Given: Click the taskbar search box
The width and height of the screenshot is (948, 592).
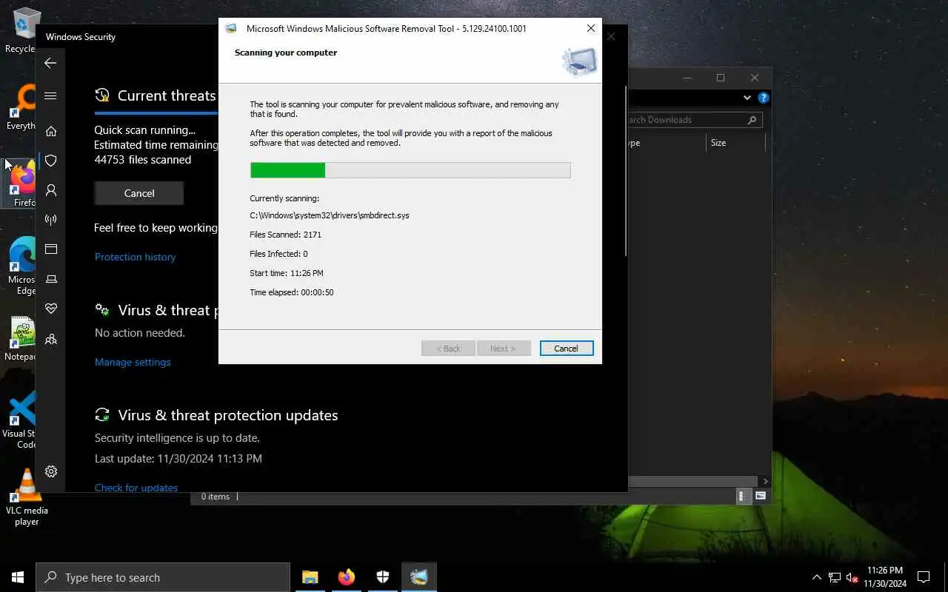Looking at the screenshot, I should pos(163,577).
